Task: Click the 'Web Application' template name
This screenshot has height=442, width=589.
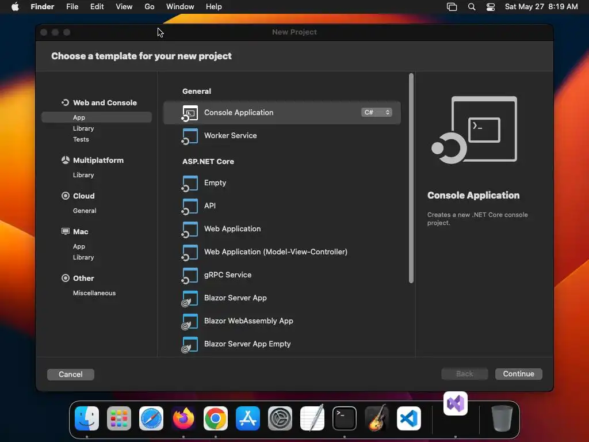Action: point(232,229)
